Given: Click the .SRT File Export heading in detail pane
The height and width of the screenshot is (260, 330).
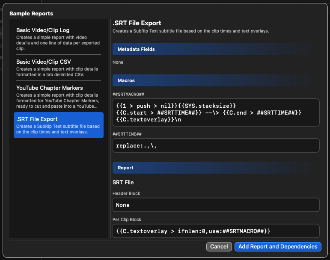Looking at the screenshot, I should [x=137, y=23].
